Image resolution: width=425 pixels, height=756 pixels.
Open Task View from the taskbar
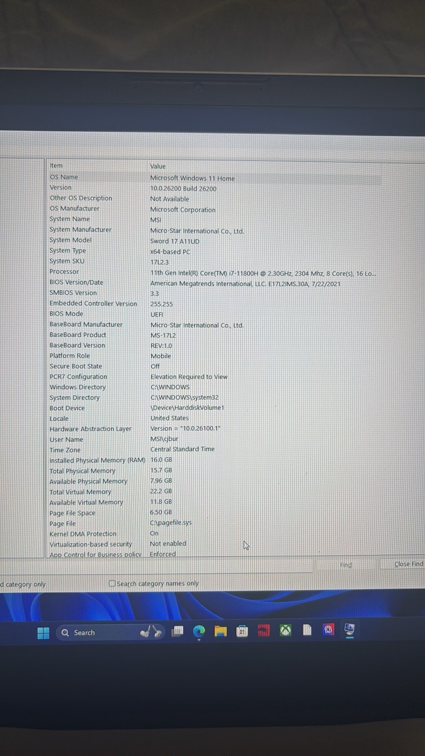tap(177, 631)
